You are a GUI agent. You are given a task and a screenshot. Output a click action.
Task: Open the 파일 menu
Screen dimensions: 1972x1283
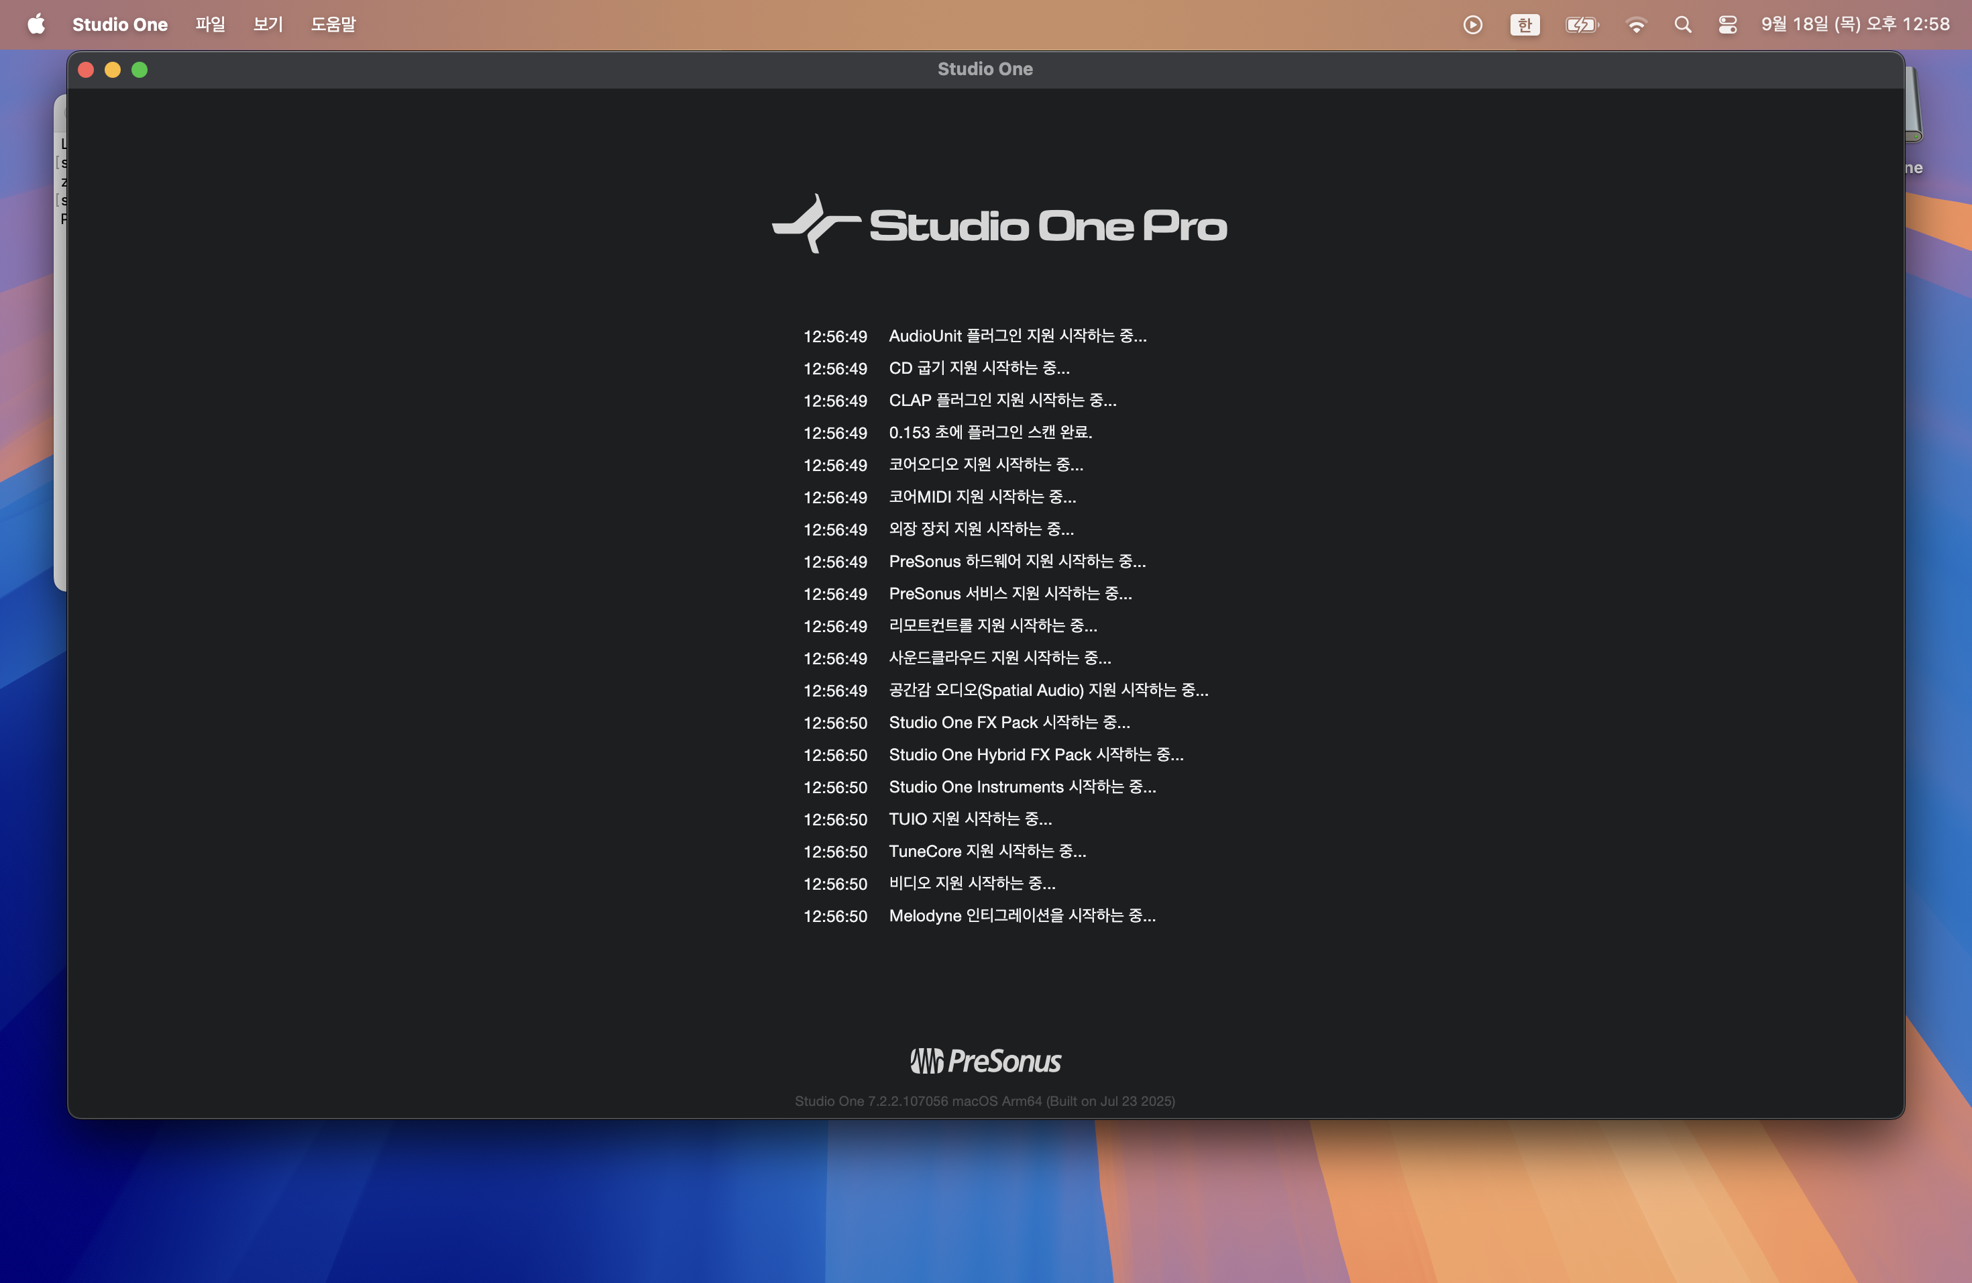(x=211, y=24)
